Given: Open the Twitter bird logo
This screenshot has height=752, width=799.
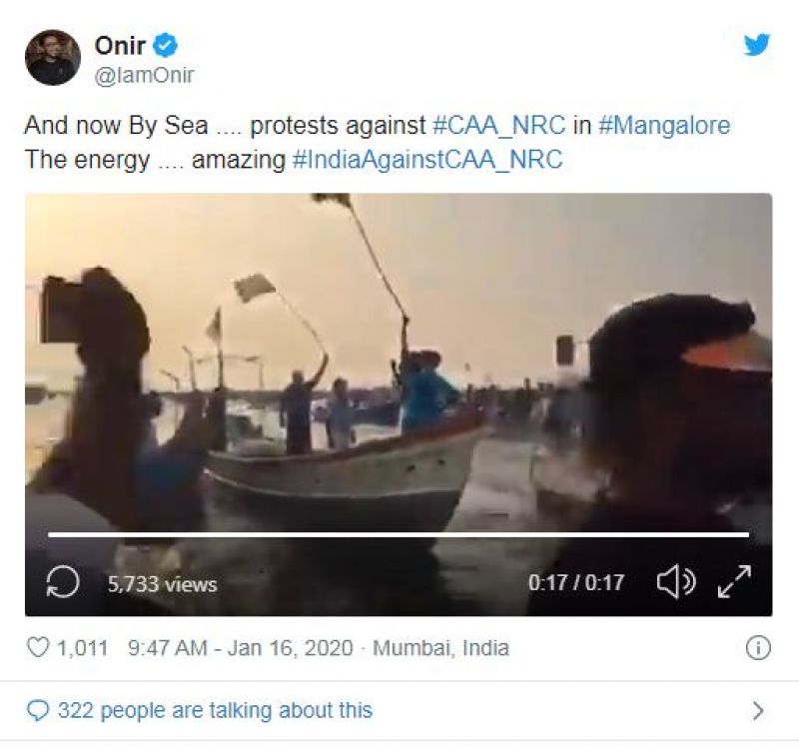Looking at the screenshot, I should (x=757, y=45).
